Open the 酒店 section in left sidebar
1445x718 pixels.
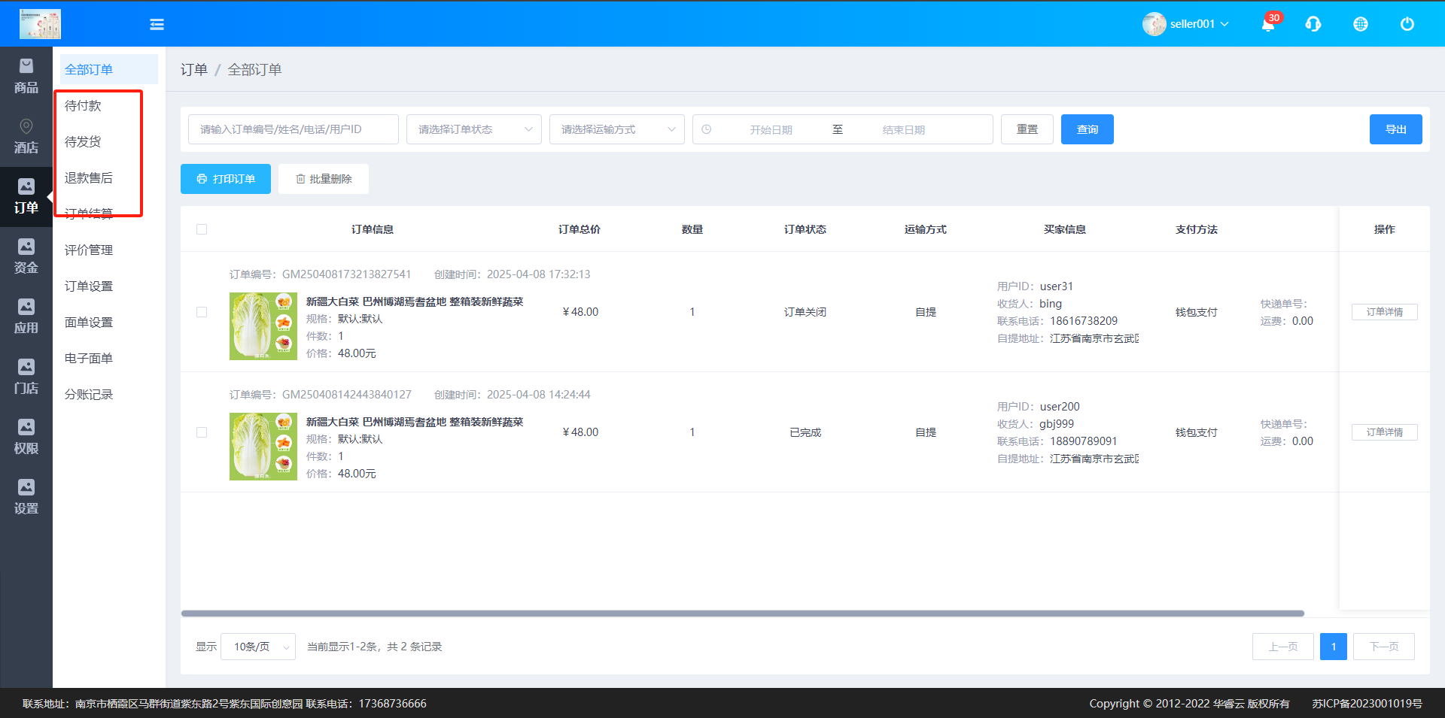pos(26,136)
